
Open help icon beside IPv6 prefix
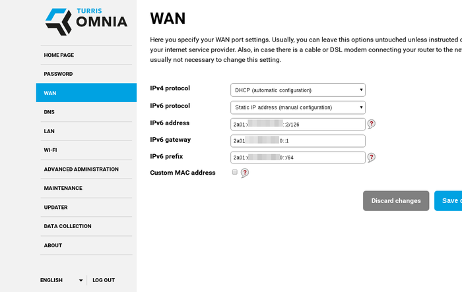[371, 158]
